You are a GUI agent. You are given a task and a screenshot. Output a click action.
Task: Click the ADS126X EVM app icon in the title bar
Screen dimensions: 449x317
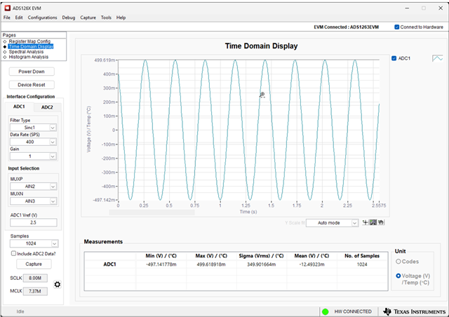point(8,8)
